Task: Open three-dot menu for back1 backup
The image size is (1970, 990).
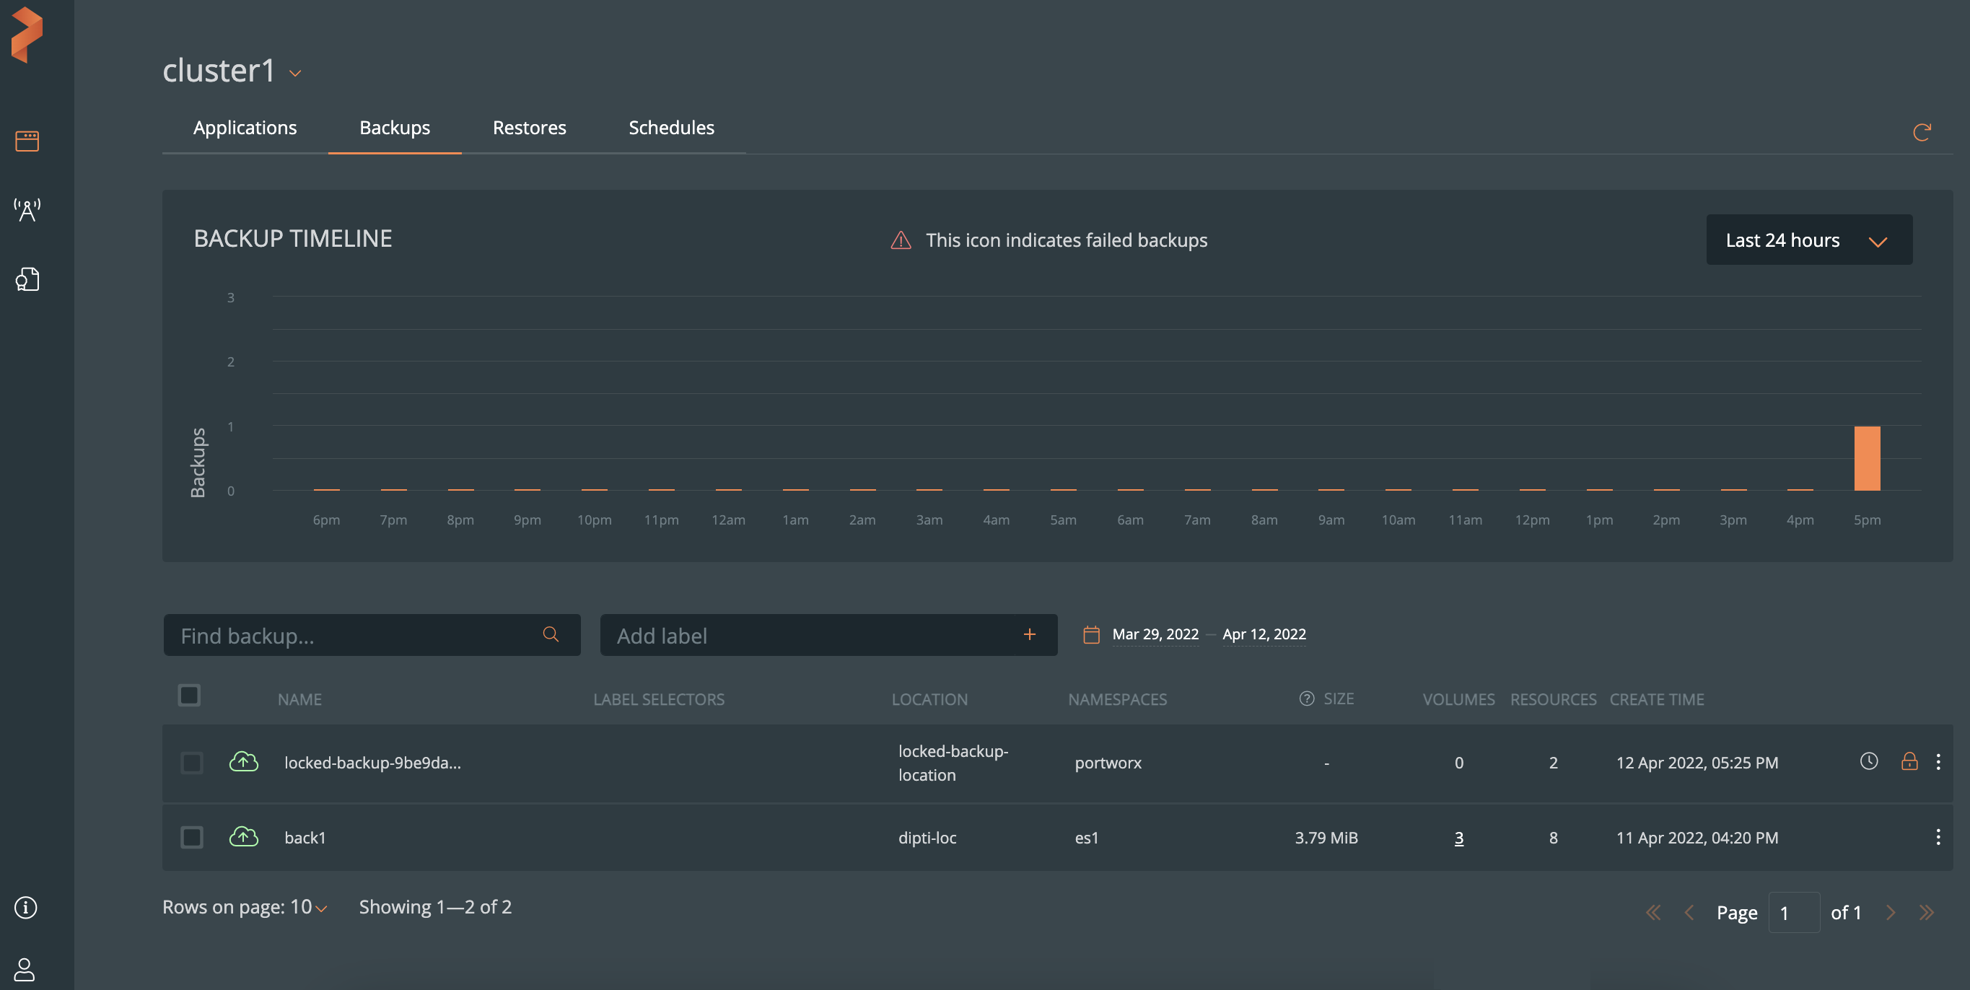Action: click(x=1938, y=837)
